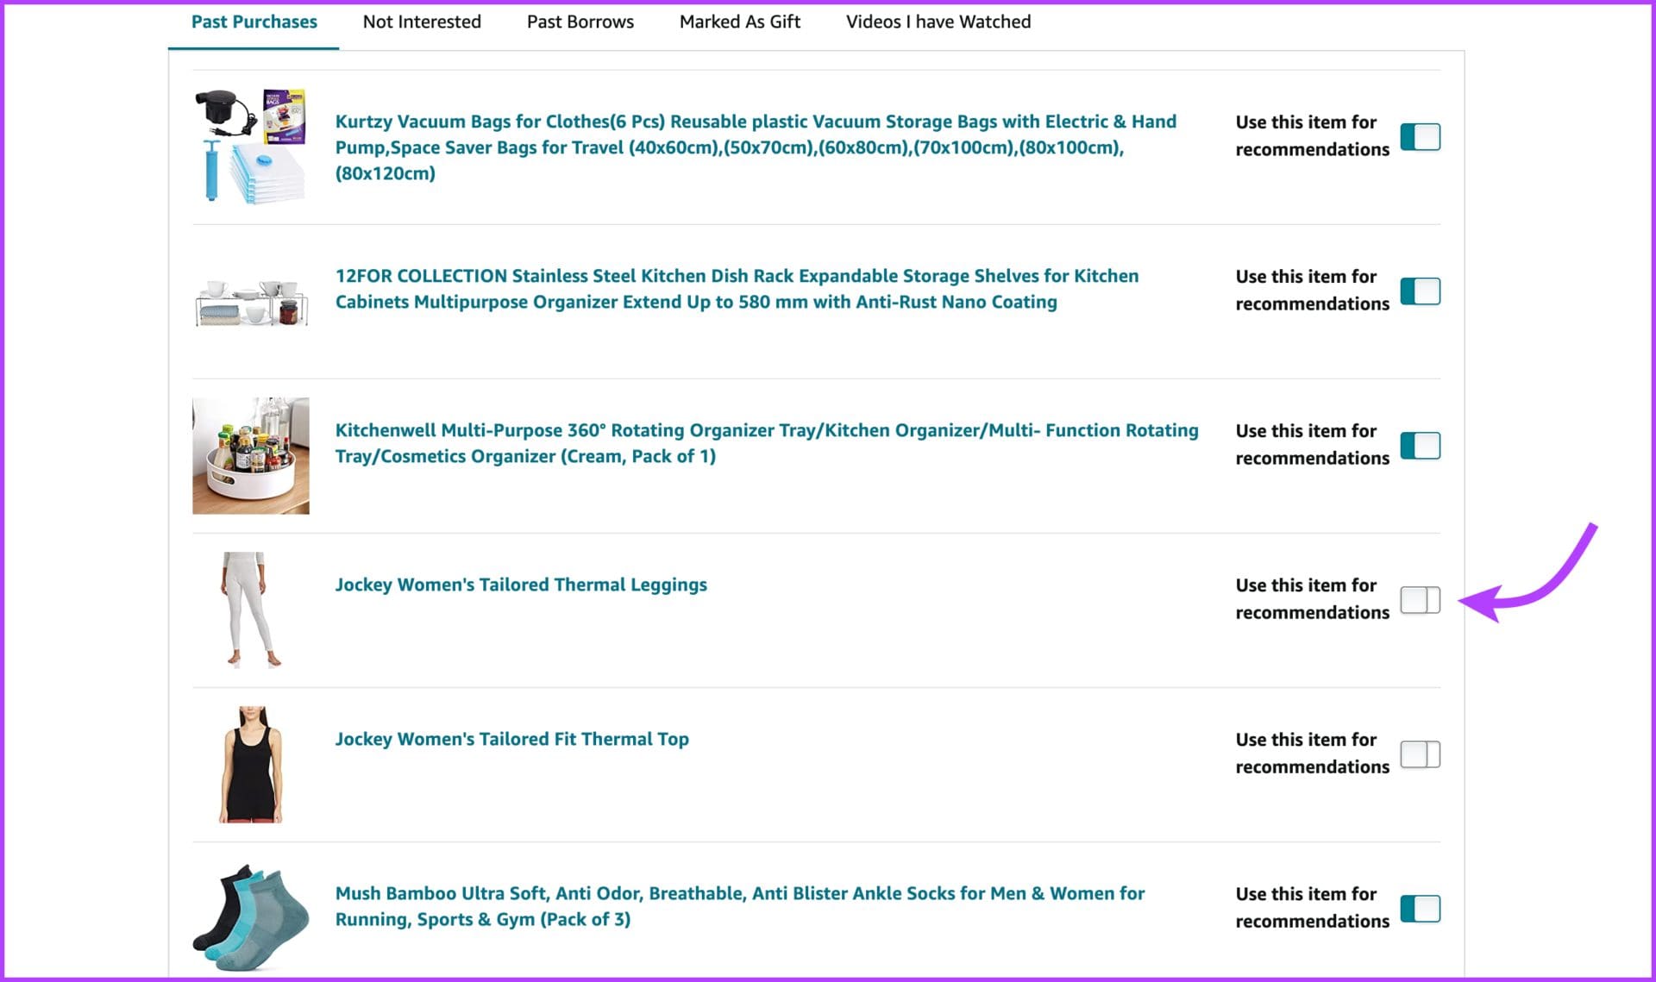This screenshot has height=982, width=1656.
Task: Turn off recommendations for Kitchenwell Rotating Tray
Action: coord(1420,445)
